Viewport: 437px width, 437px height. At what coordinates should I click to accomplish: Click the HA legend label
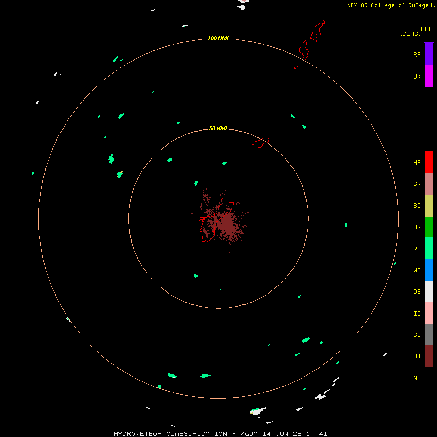(417, 162)
